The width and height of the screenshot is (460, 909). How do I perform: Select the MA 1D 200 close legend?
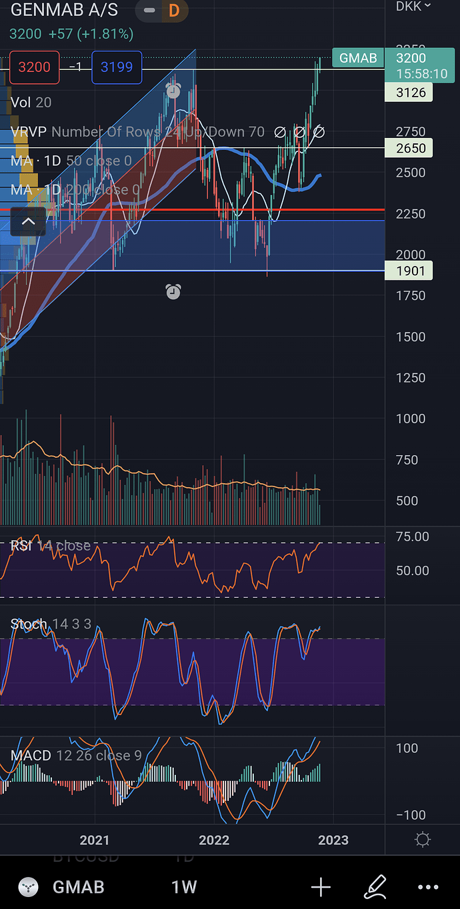[x=75, y=190]
